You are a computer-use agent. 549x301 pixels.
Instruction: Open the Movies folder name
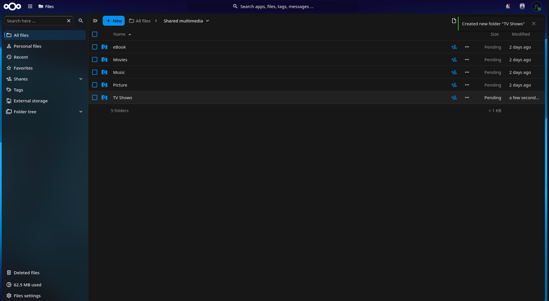[x=120, y=60]
